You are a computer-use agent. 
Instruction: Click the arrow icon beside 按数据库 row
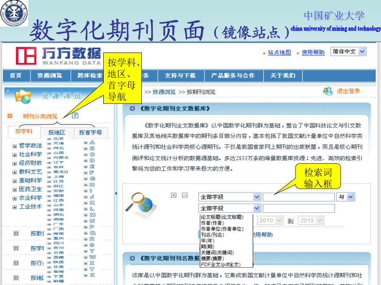pos(16,233)
